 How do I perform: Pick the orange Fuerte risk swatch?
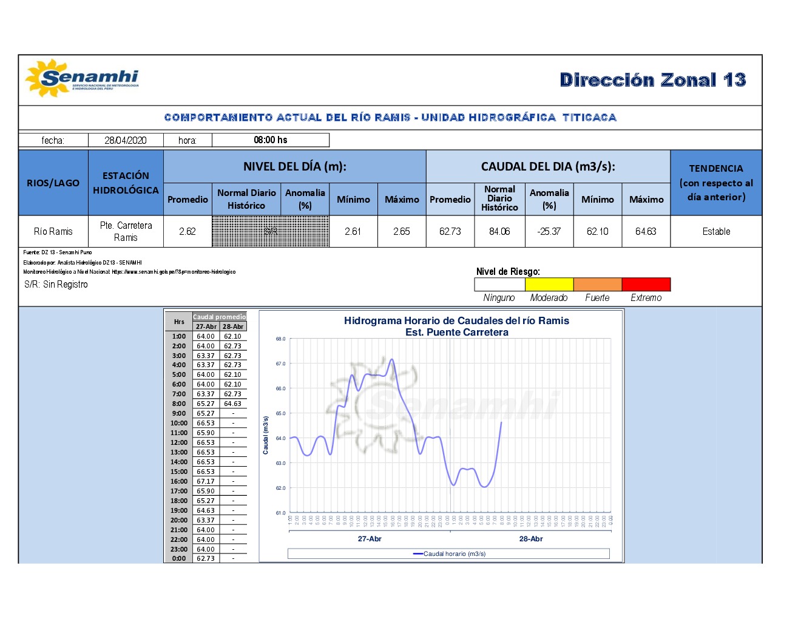(597, 284)
